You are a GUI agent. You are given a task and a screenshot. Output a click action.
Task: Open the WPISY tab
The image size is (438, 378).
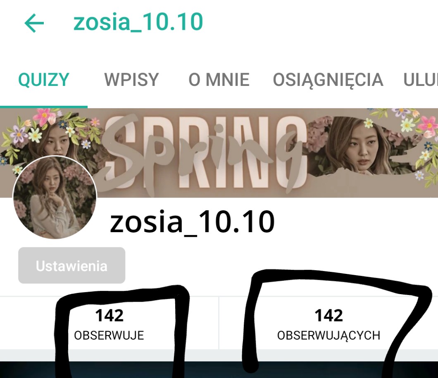click(131, 80)
